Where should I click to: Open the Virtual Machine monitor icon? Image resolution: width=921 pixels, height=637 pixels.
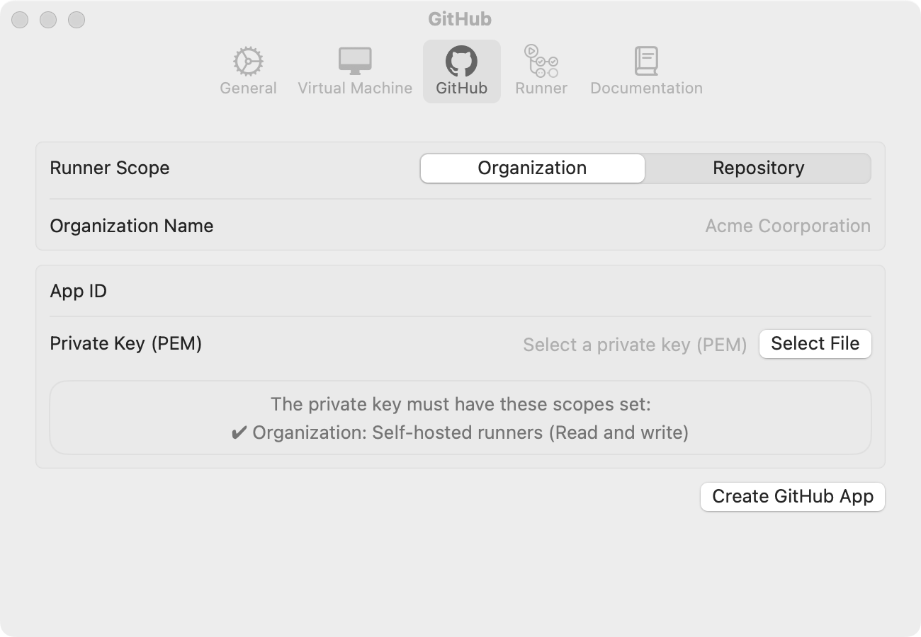pos(355,62)
